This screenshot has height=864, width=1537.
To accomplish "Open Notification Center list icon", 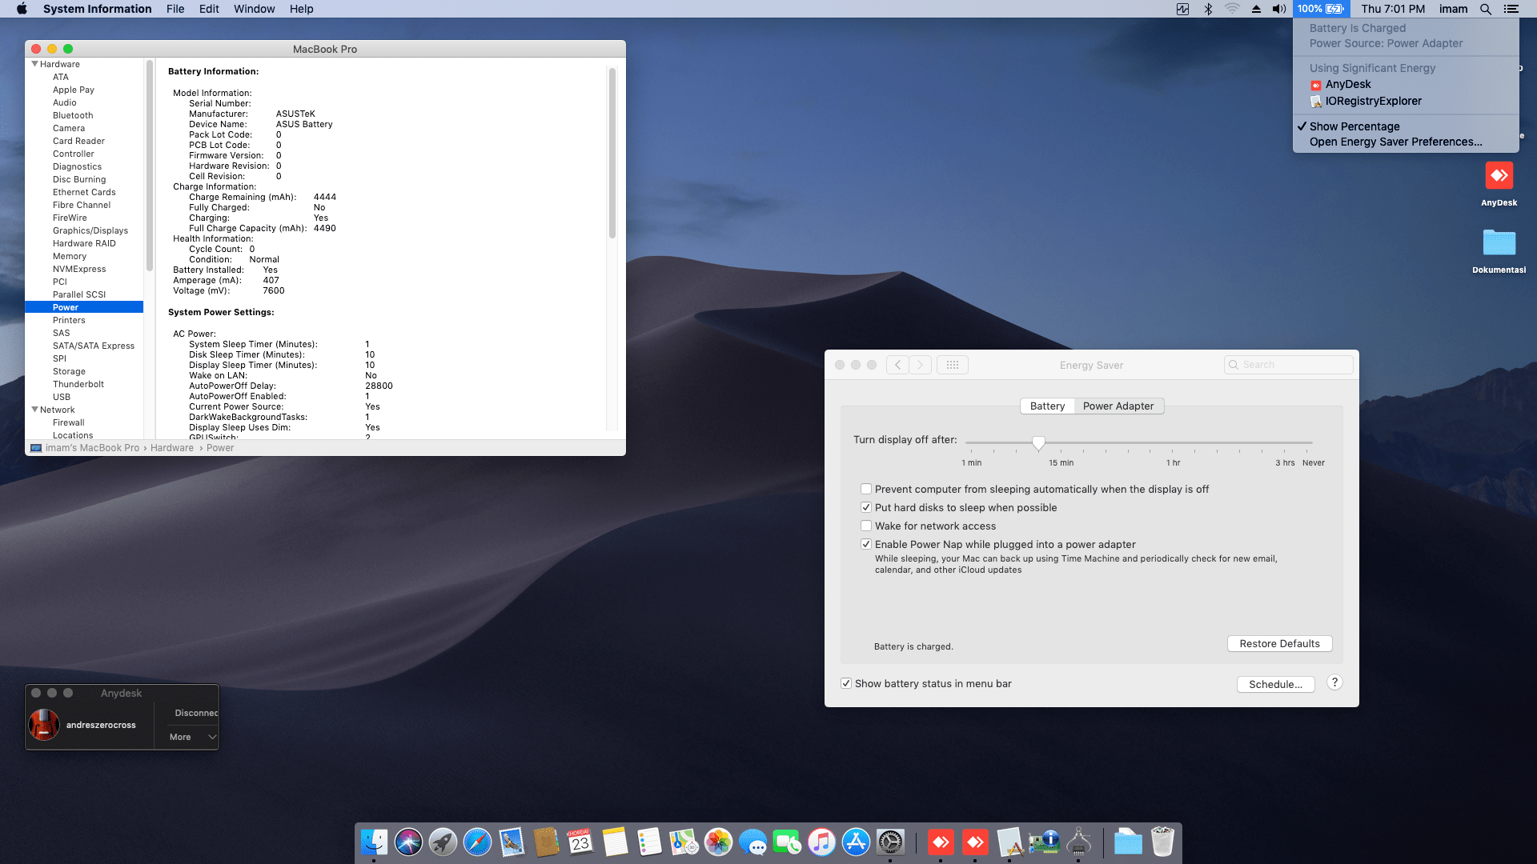I will pyautogui.click(x=1511, y=9).
